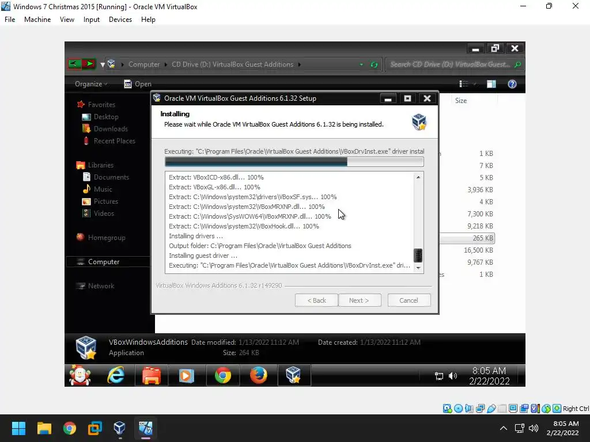Click the display settings status icon

(513, 409)
